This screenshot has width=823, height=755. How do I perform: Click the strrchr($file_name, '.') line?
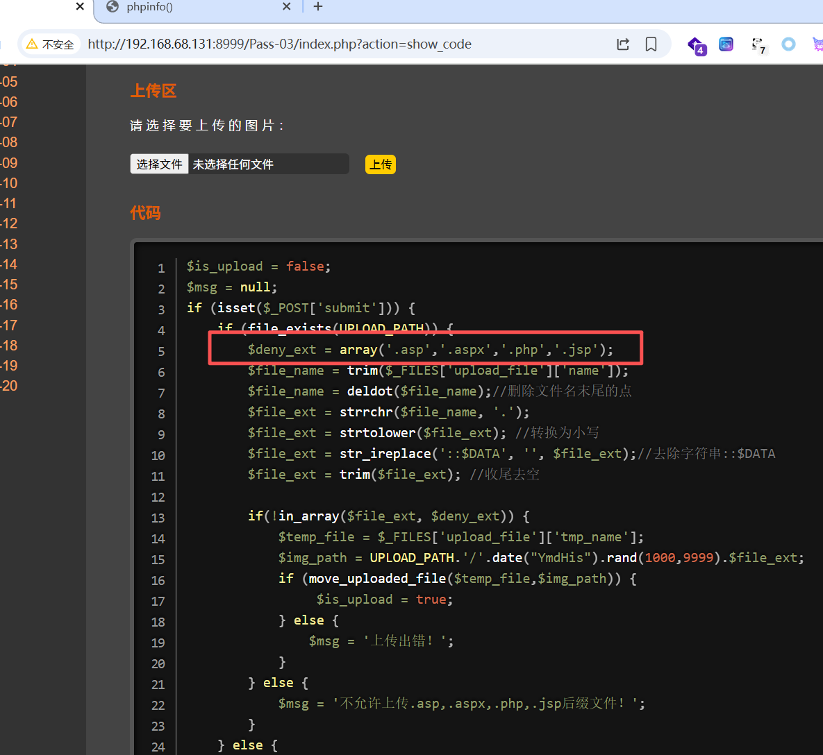(388, 412)
